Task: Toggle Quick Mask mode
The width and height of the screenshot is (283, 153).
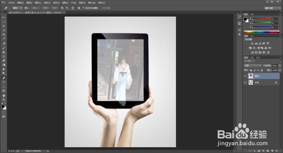Action: [x=4, y=112]
